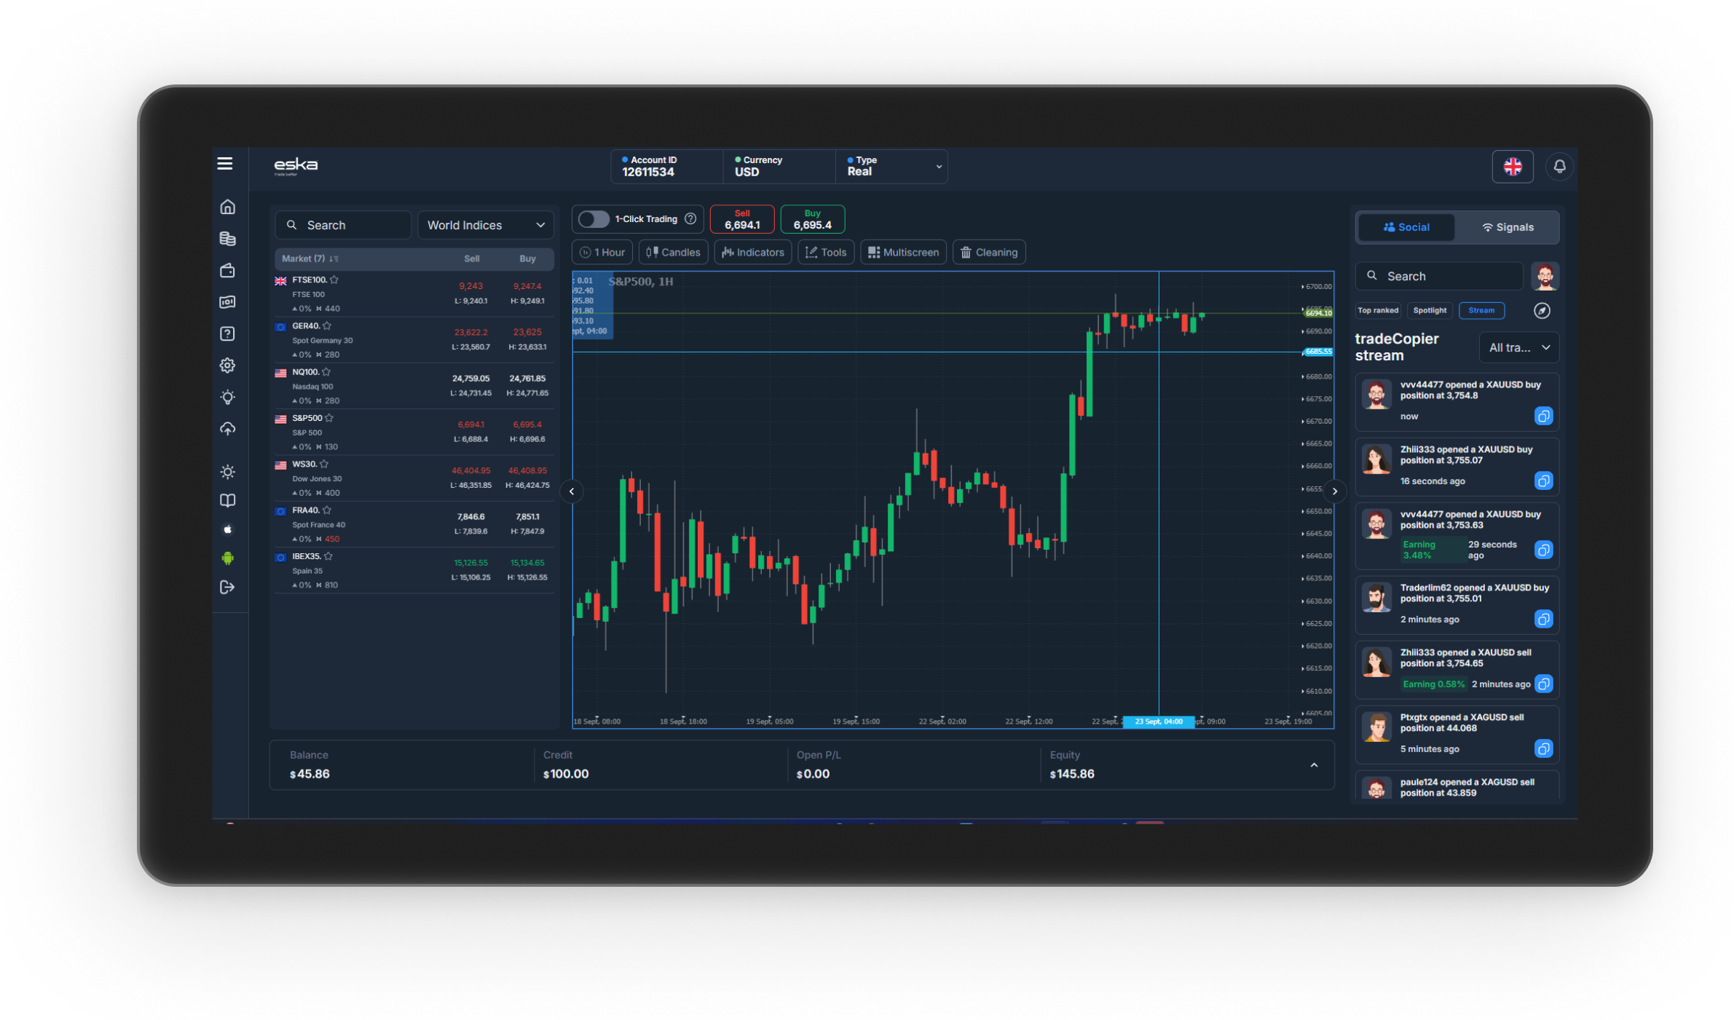The height and width of the screenshot is (1020, 1734).
Task: Open the World Indices dropdown
Action: (486, 225)
